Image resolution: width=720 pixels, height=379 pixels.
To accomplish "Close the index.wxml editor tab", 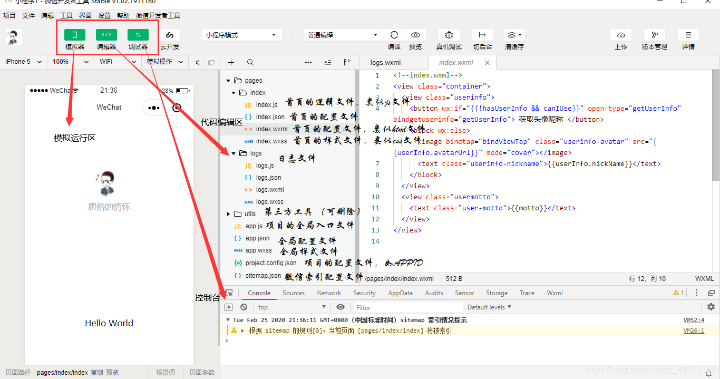I will point(487,62).
